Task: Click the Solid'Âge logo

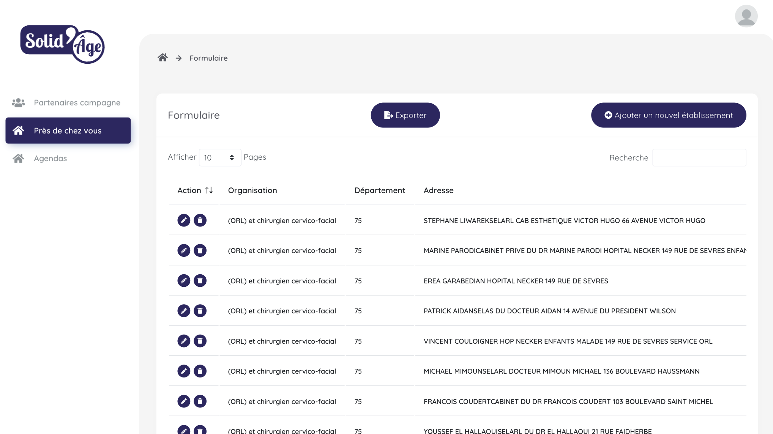Action: pyautogui.click(x=63, y=44)
